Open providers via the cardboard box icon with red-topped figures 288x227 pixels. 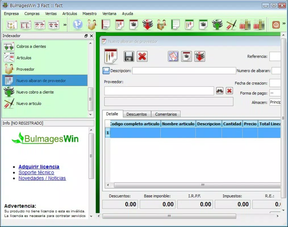click(92, 25)
